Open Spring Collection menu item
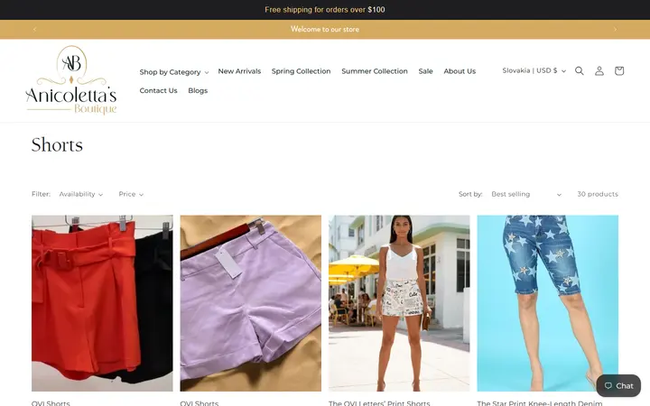 click(x=301, y=71)
